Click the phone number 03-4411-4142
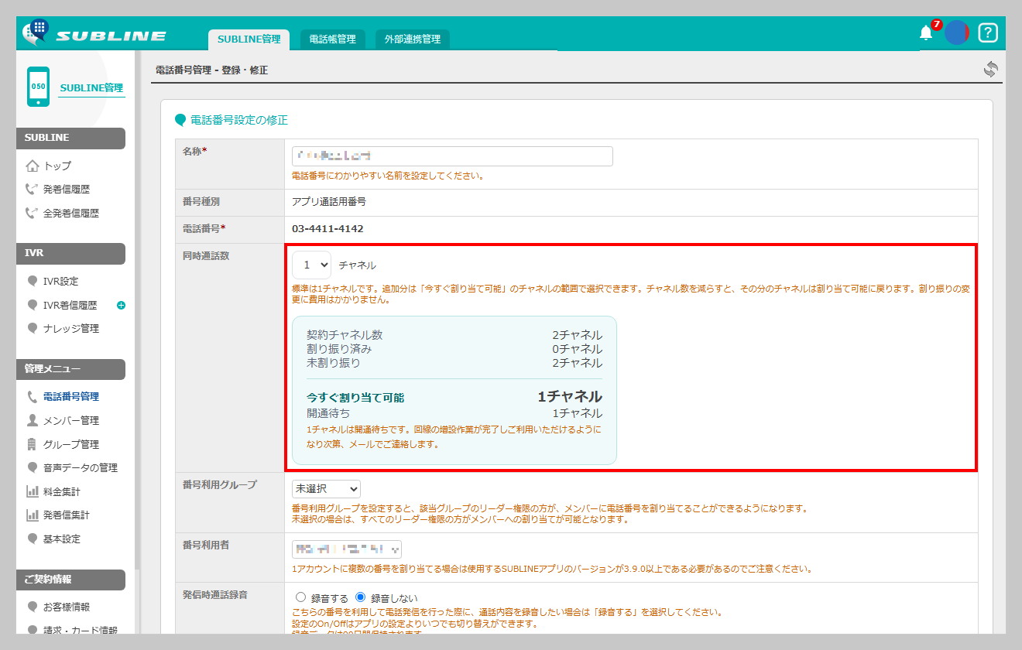The width and height of the screenshot is (1022, 650). click(x=328, y=228)
